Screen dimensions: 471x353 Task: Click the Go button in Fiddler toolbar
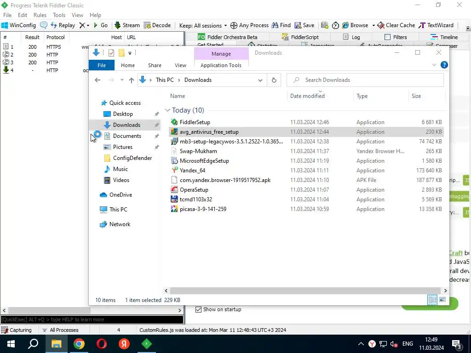point(101,25)
